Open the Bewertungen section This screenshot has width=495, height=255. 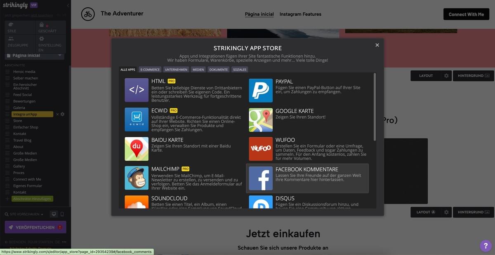click(24, 101)
